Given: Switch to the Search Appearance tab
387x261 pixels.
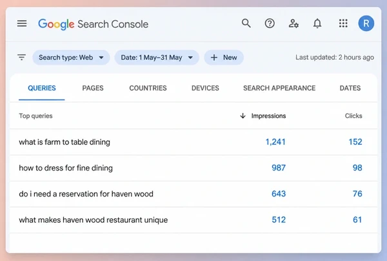Looking at the screenshot, I should pyautogui.click(x=279, y=88).
